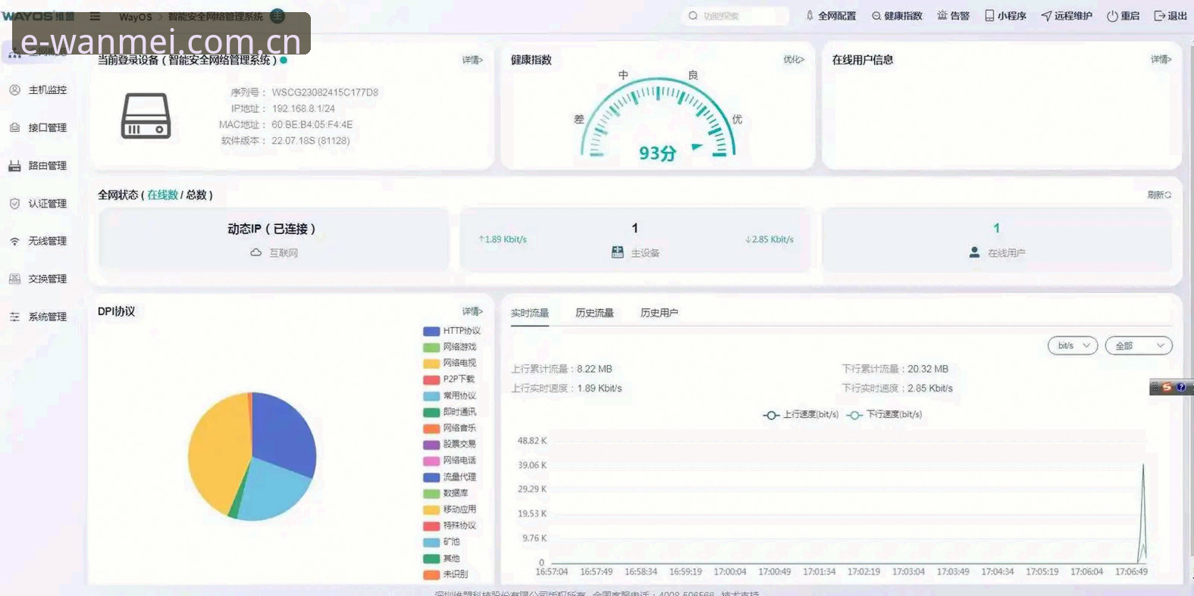Open 全网配置 in the top bar
1194x596 pixels.
(830, 16)
